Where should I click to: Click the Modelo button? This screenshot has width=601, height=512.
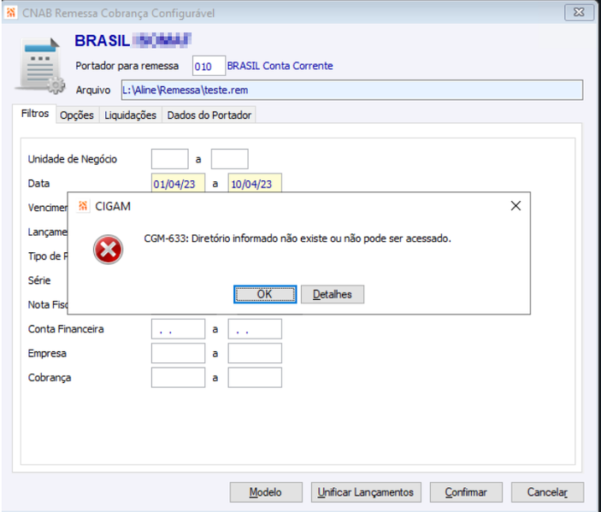(x=266, y=492)
